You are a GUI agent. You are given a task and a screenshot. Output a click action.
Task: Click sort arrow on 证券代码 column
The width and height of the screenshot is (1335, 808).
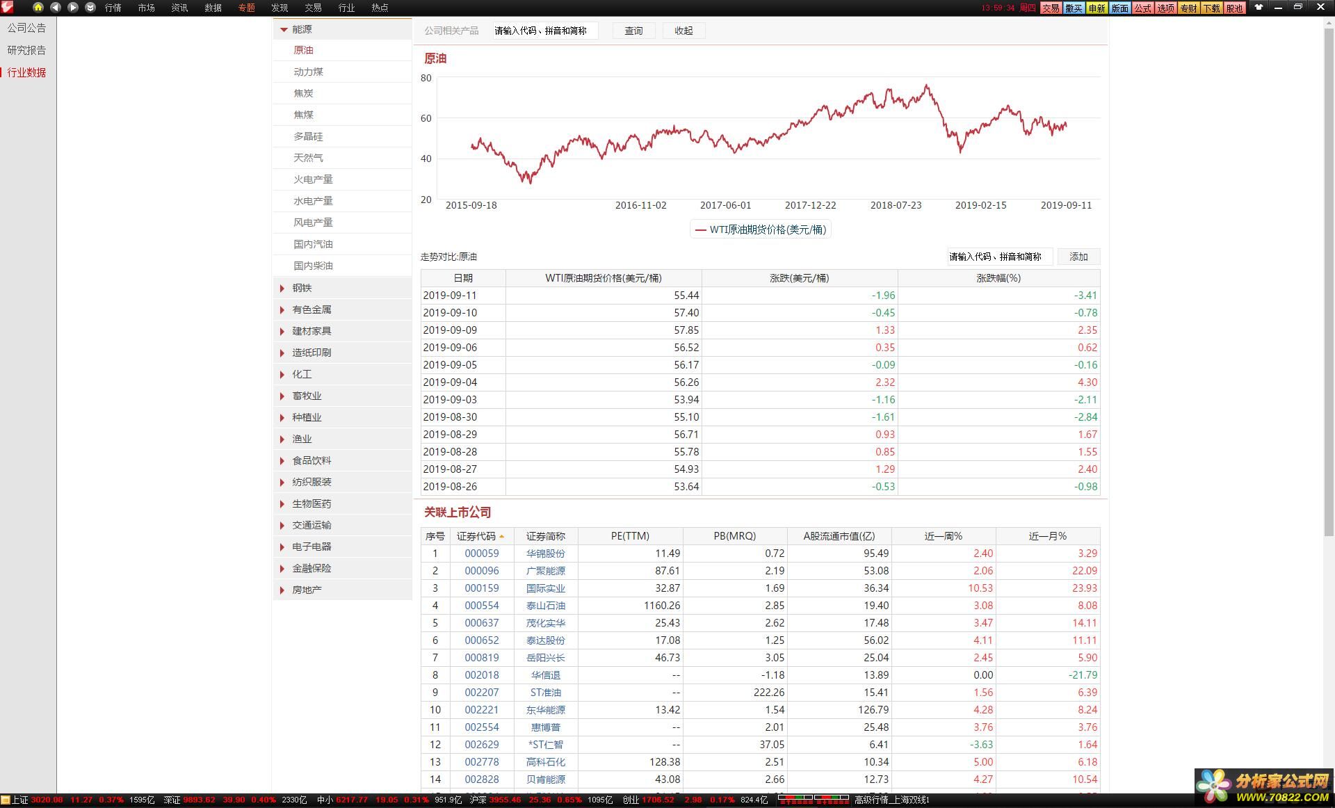(x=502, y=536)
